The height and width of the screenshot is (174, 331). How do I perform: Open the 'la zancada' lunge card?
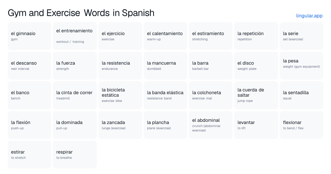point(120,125)
